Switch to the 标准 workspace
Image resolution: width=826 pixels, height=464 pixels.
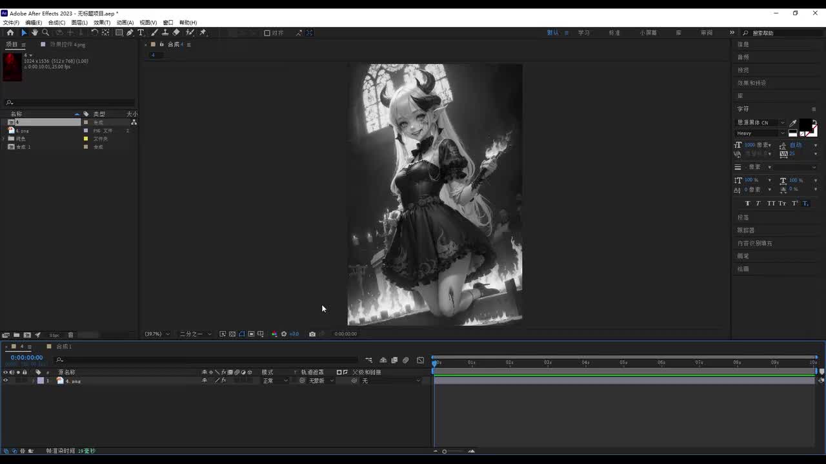pos(614,33)
